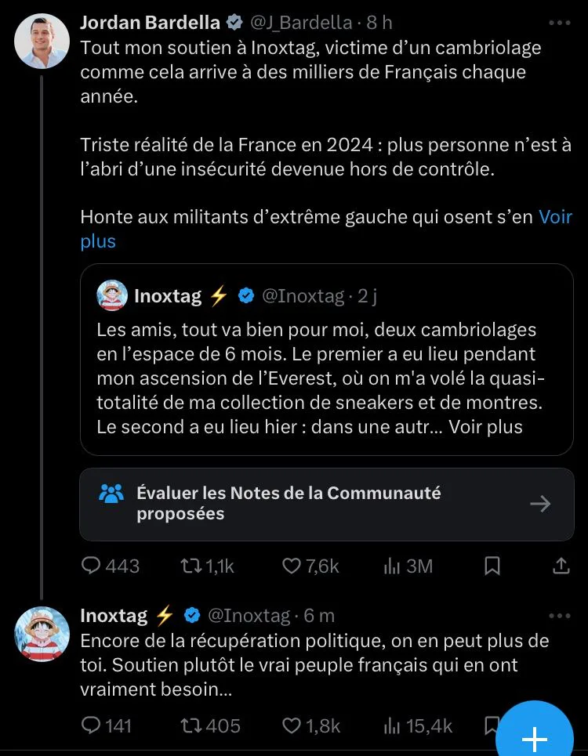Open the quoted Inoxtag tweet card
588x756 pixels.
(x=327, y=359)
